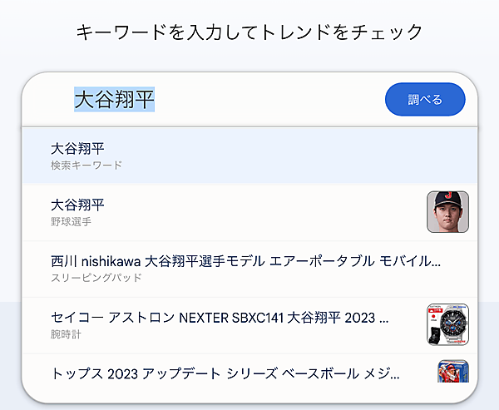Open Ohtani's portrait thumbnail
The image size is (499, 410).
click(x=447, y=211)
